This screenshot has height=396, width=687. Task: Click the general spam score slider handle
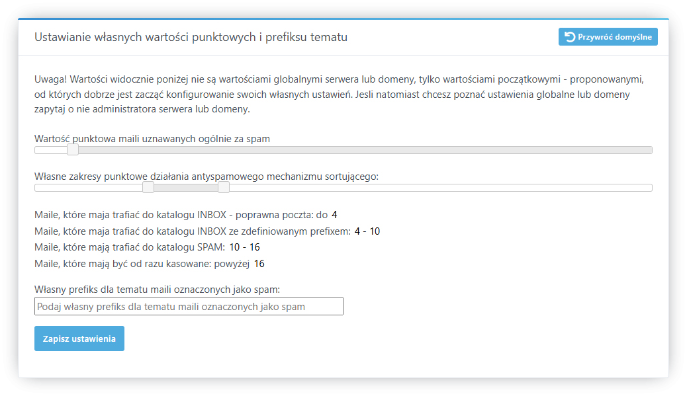(x=73, y=150)
